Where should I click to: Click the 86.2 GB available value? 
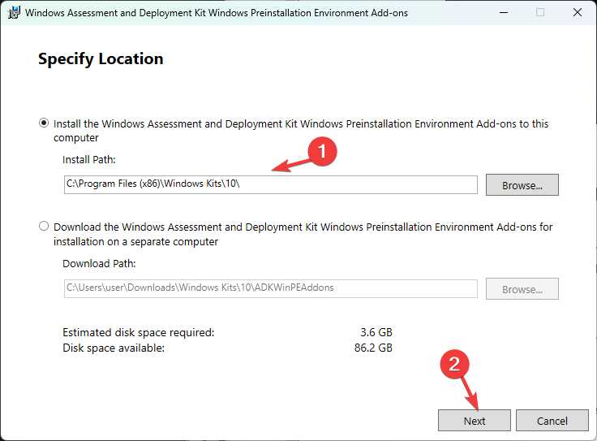[x=373, y=348]
